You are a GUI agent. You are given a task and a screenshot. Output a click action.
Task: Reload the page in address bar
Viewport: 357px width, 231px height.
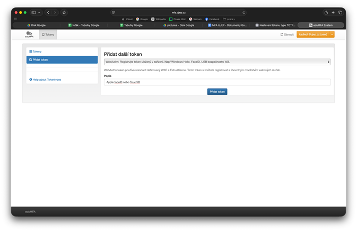(x=243, y=12)
